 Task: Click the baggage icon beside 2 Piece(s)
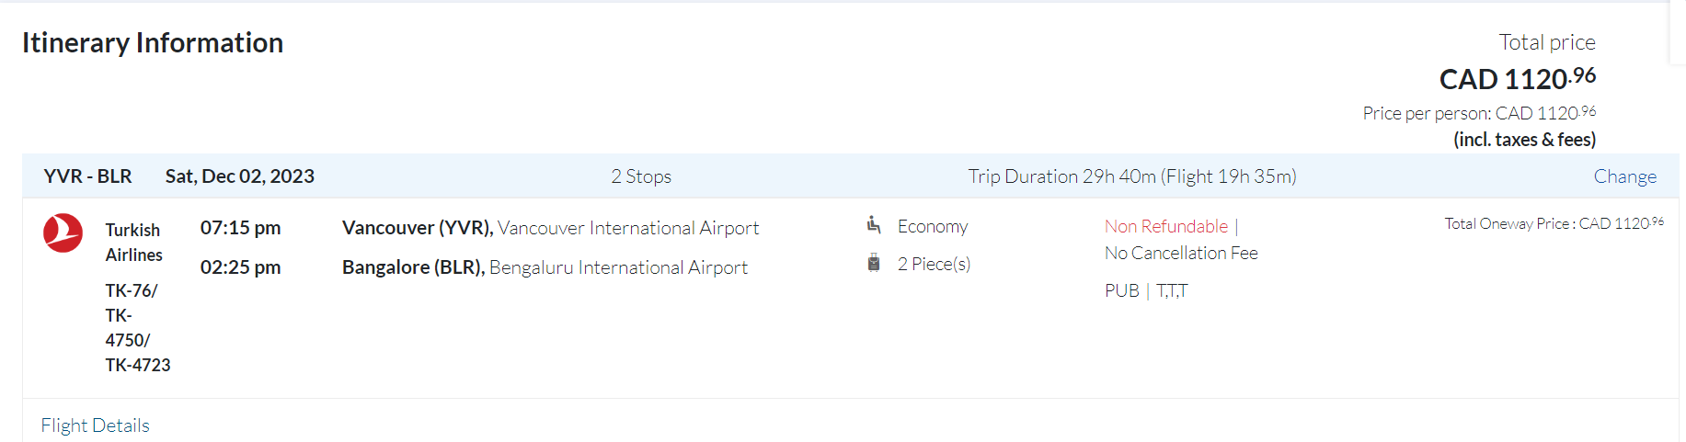[x=874, y=264]
